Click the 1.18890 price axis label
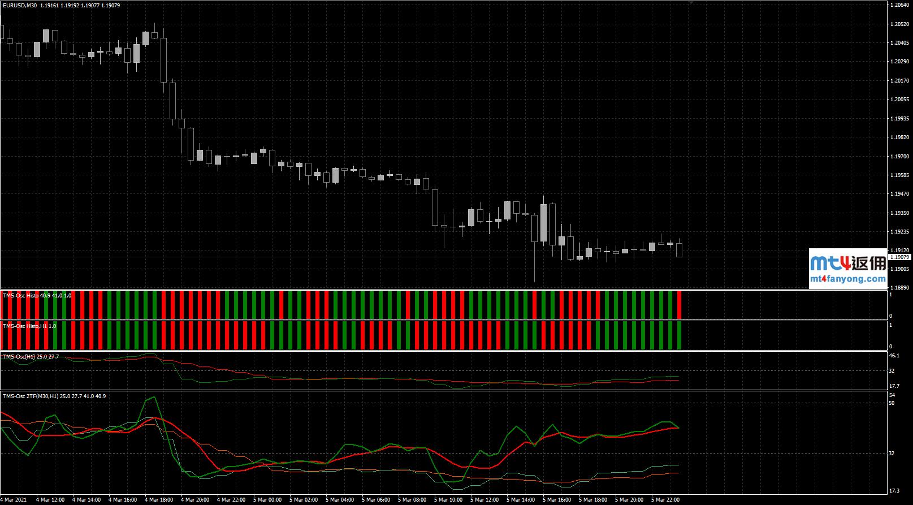This screenshot has height=505, width=913. [x=899, y=287]
